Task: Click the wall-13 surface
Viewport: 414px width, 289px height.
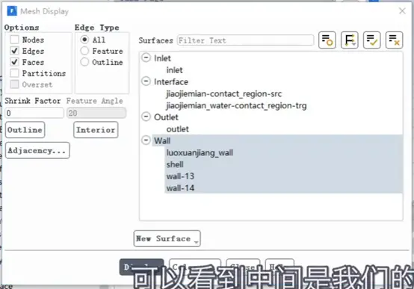Action: point(180,176)
